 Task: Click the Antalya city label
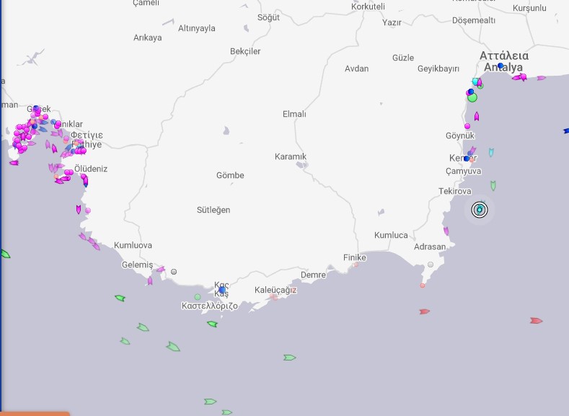[503, 67]
